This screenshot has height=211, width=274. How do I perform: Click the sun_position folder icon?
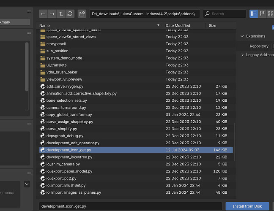[x=43, y=51]
